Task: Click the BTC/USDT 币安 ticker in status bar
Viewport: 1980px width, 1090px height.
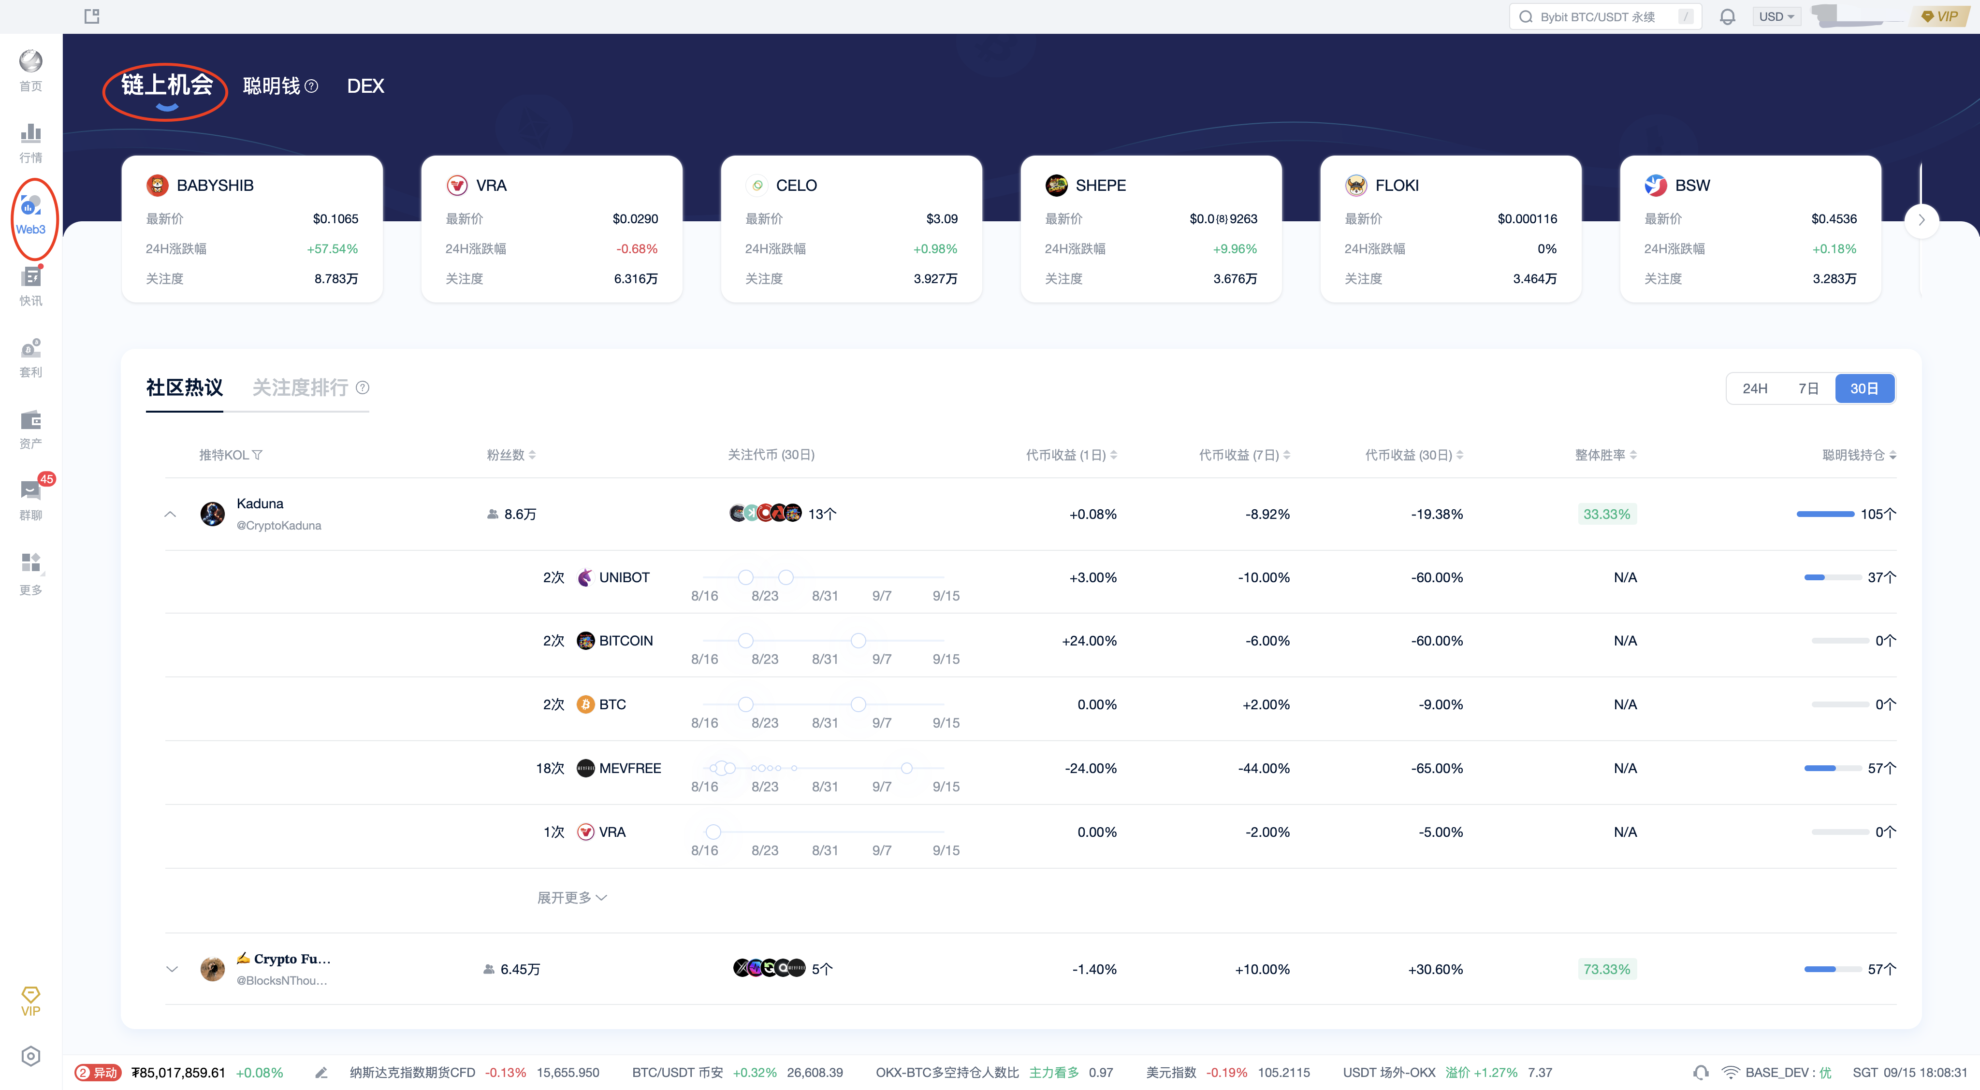Action: [737, 1072]
